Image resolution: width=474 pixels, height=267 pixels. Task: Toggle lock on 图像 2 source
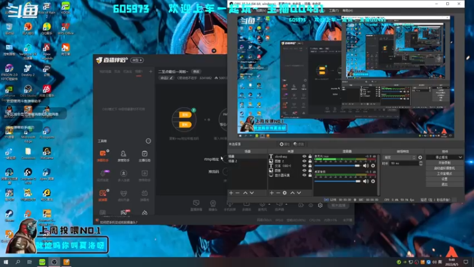[310, 161]
